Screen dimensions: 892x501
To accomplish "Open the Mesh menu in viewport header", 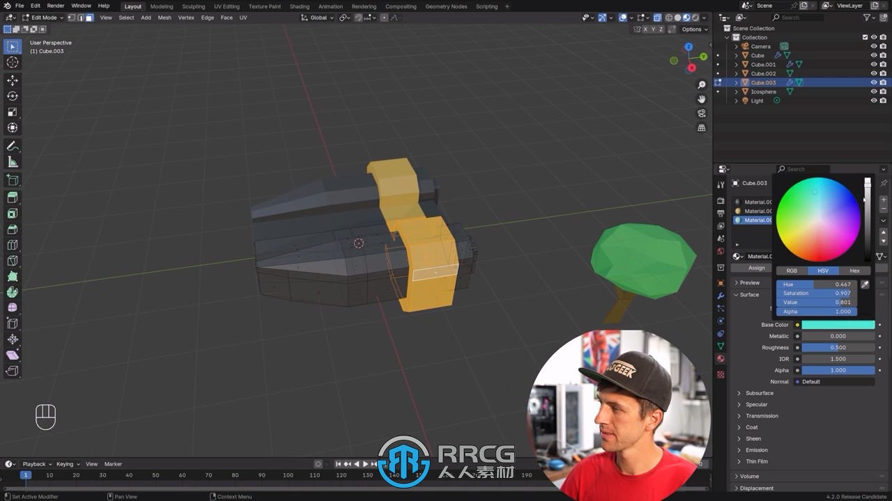I will tap(164, 17).
